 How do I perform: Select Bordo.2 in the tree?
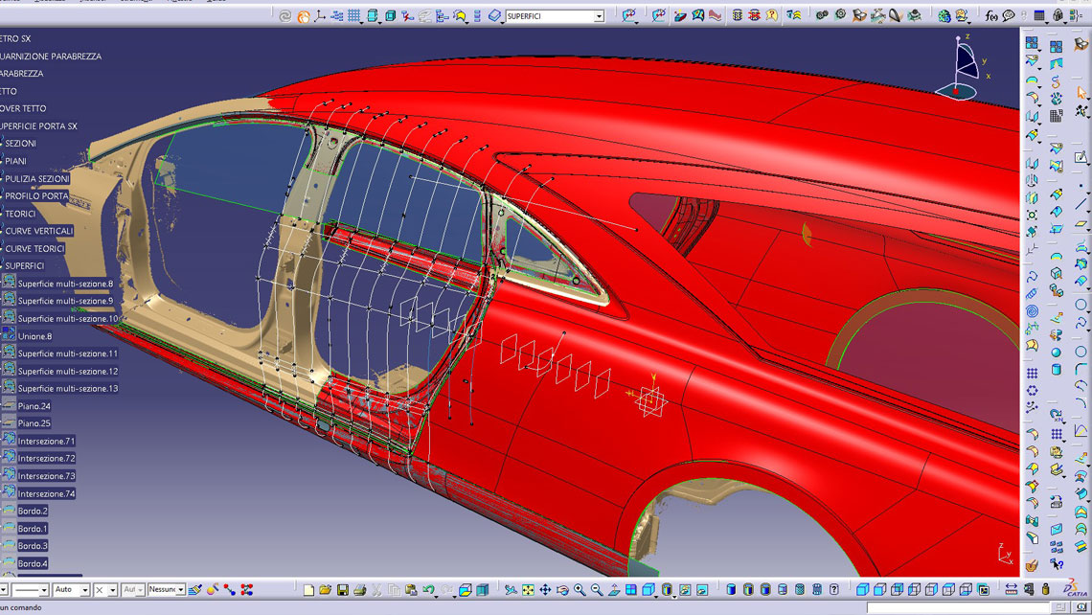coord(33,512)
